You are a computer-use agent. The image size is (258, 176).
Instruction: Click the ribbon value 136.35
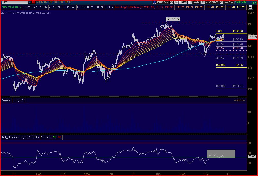169,7
